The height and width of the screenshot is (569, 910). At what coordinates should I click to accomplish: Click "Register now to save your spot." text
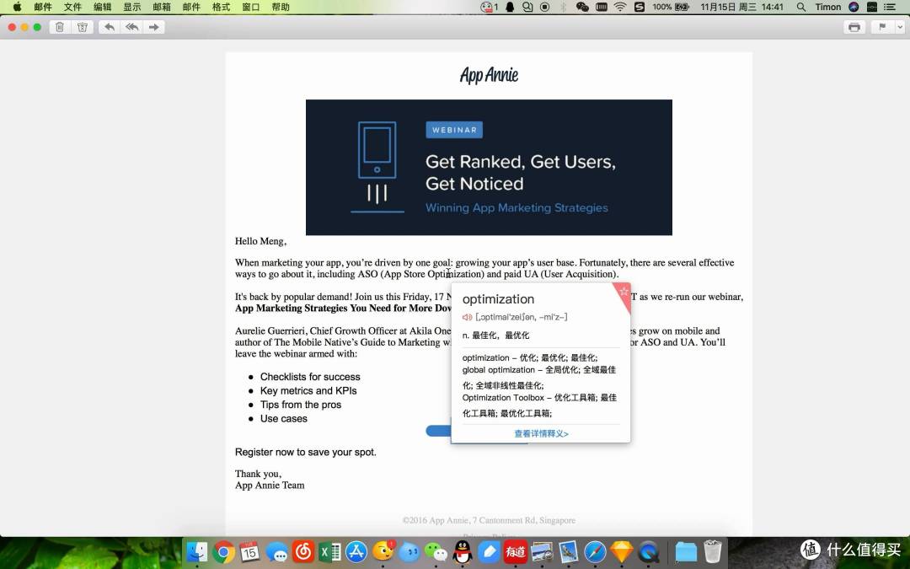click(306, 453)
